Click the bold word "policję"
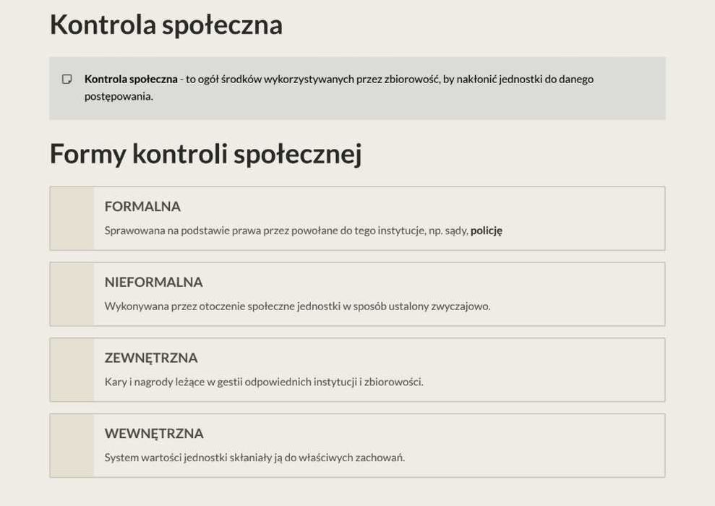Viewport: 715px width, 506px height. click(x=486, y=231)
